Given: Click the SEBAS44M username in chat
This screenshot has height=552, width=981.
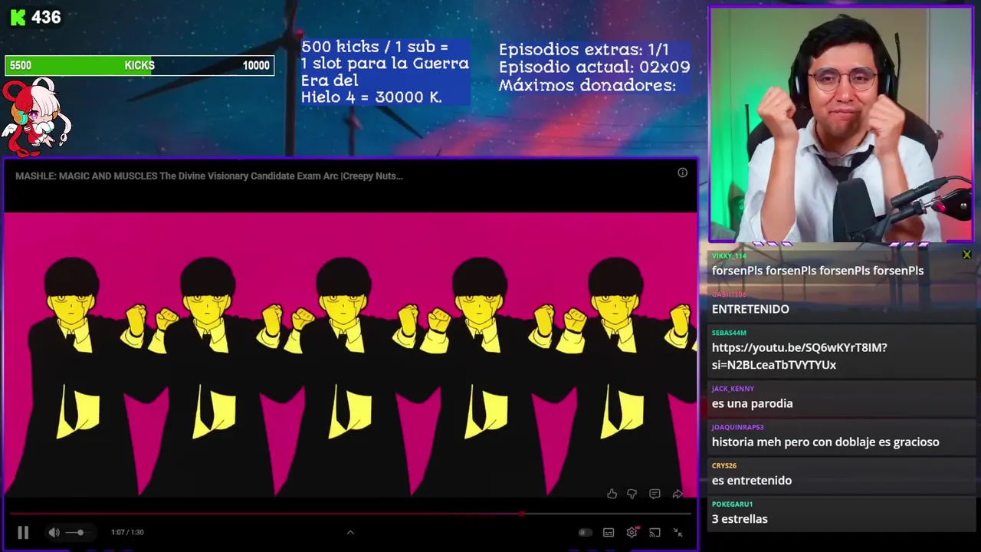Looking at the screenshot, I should pos(729,333).
